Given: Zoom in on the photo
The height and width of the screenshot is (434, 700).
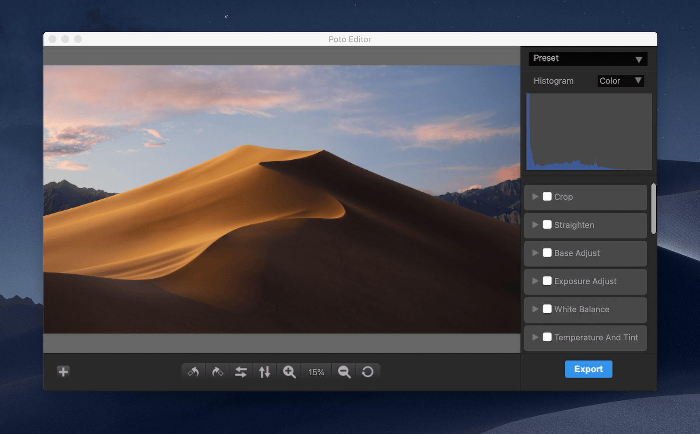Looking at the screenshot, I should (289, 372).
